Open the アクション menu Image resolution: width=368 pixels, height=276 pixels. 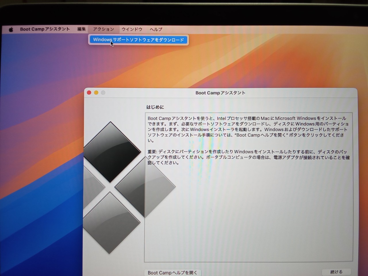coord(103,29)
